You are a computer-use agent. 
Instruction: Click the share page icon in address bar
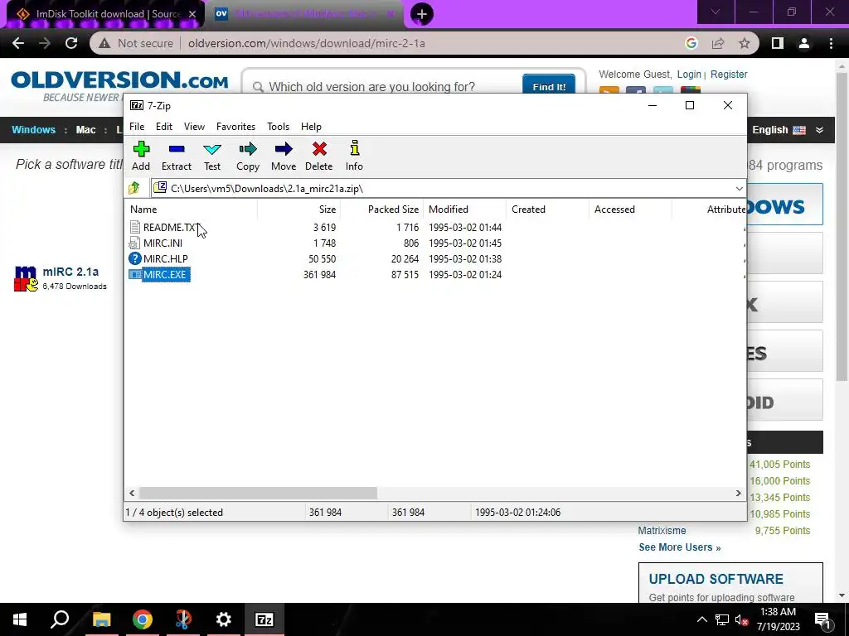718,43
